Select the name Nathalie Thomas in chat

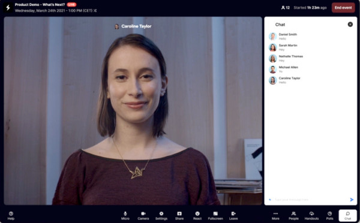[x=291, y=56]
